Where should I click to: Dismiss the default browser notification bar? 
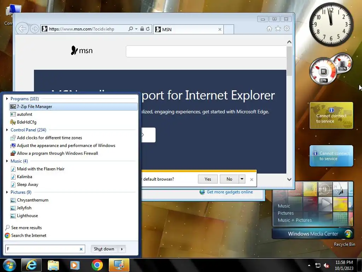click(252, 180)
